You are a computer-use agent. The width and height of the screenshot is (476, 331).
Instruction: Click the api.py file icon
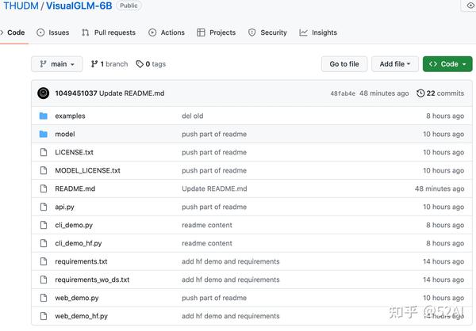point(44,207)
